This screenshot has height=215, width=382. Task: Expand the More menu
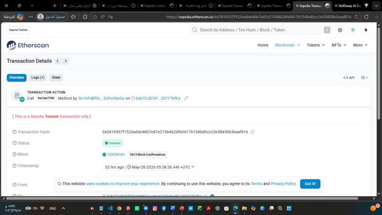360,45
